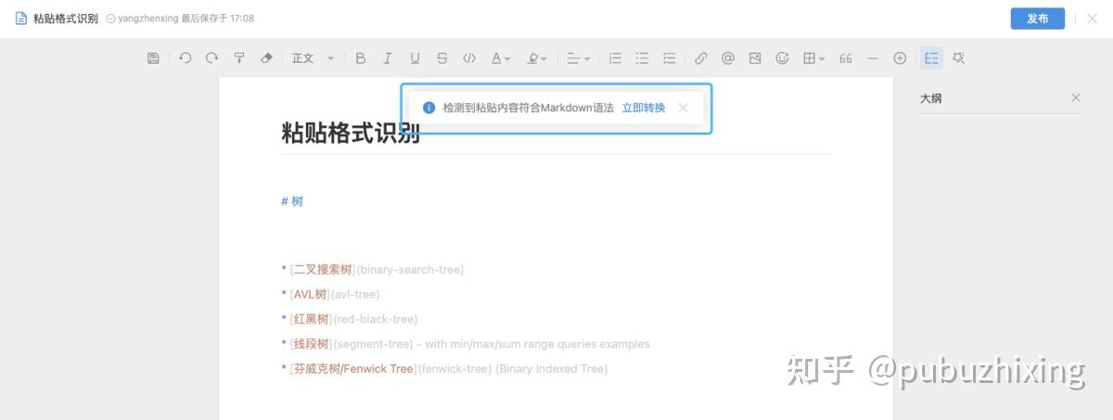Click the @ mention icon
This screenshot has width=1113, height=420.
(x=728, y=58)
